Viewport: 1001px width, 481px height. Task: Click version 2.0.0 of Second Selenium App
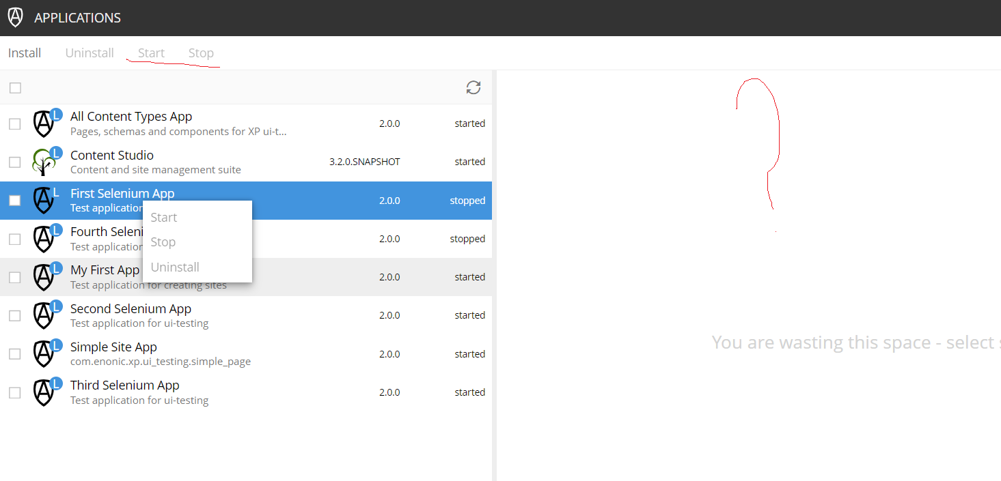[389, 315]
